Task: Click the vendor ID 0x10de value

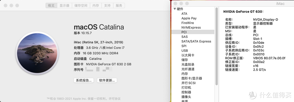Action: (x=259, y=43)
